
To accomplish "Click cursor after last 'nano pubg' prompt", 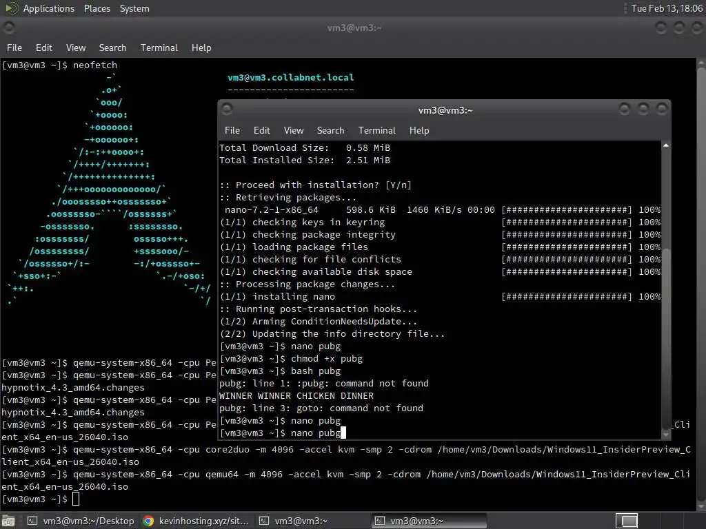I will [x=343, y=433].
